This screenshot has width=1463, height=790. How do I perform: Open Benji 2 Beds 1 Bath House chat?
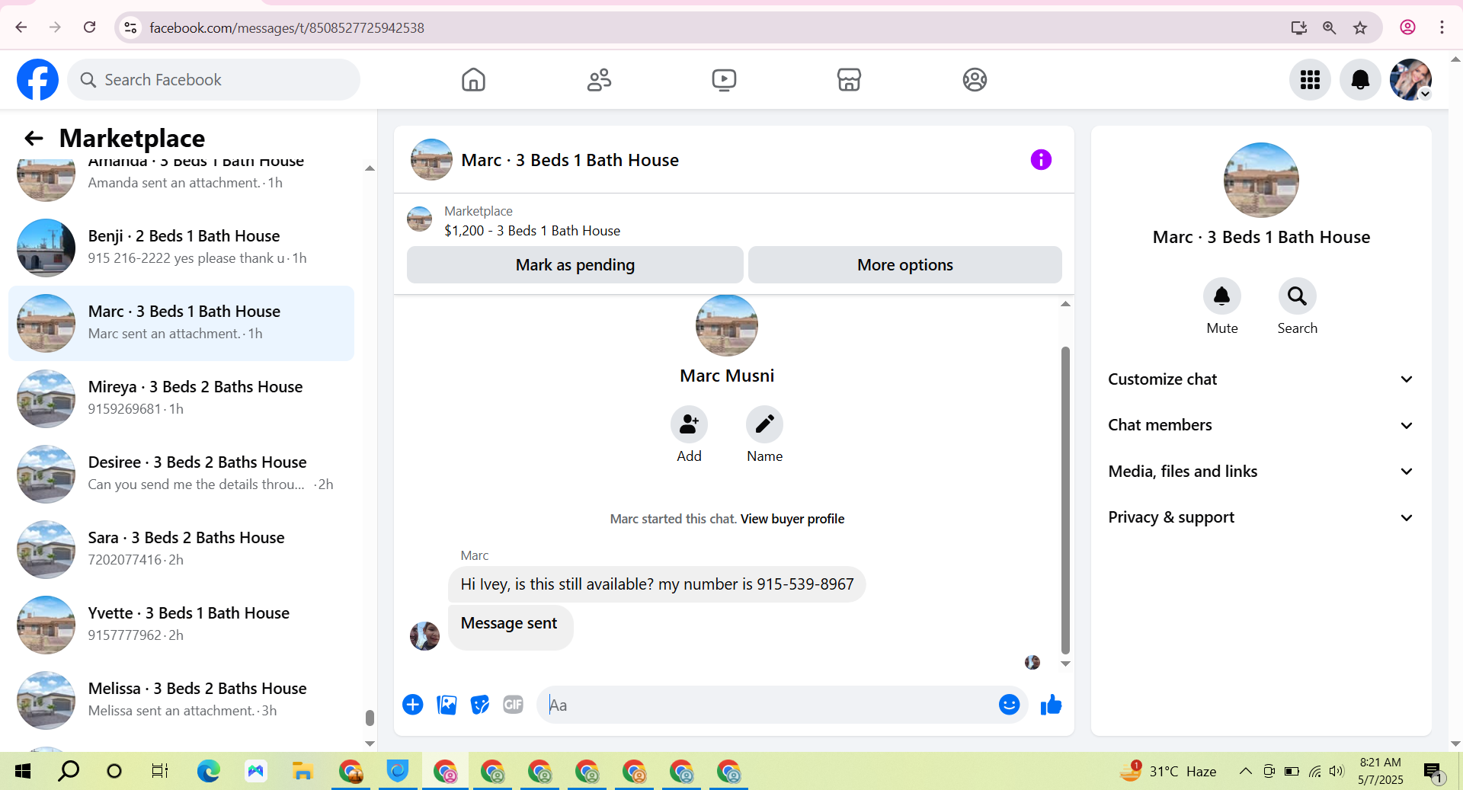[181, 248]
